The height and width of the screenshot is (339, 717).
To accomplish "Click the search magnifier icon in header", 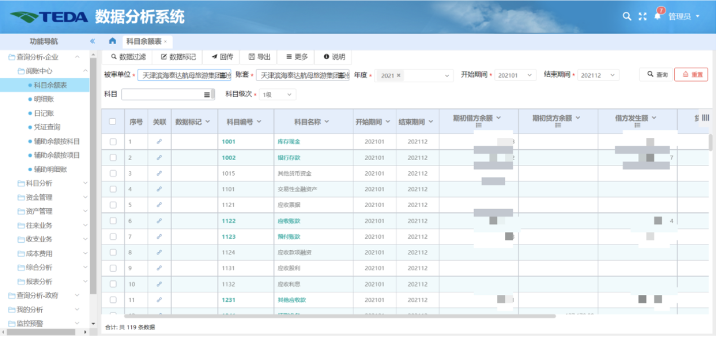I will click(626, 16).
